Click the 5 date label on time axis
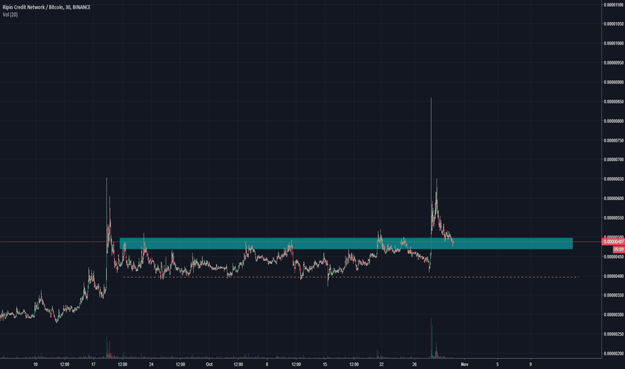Screen dimensions: 625x369 pyautogui.click(x=498, y=364)
